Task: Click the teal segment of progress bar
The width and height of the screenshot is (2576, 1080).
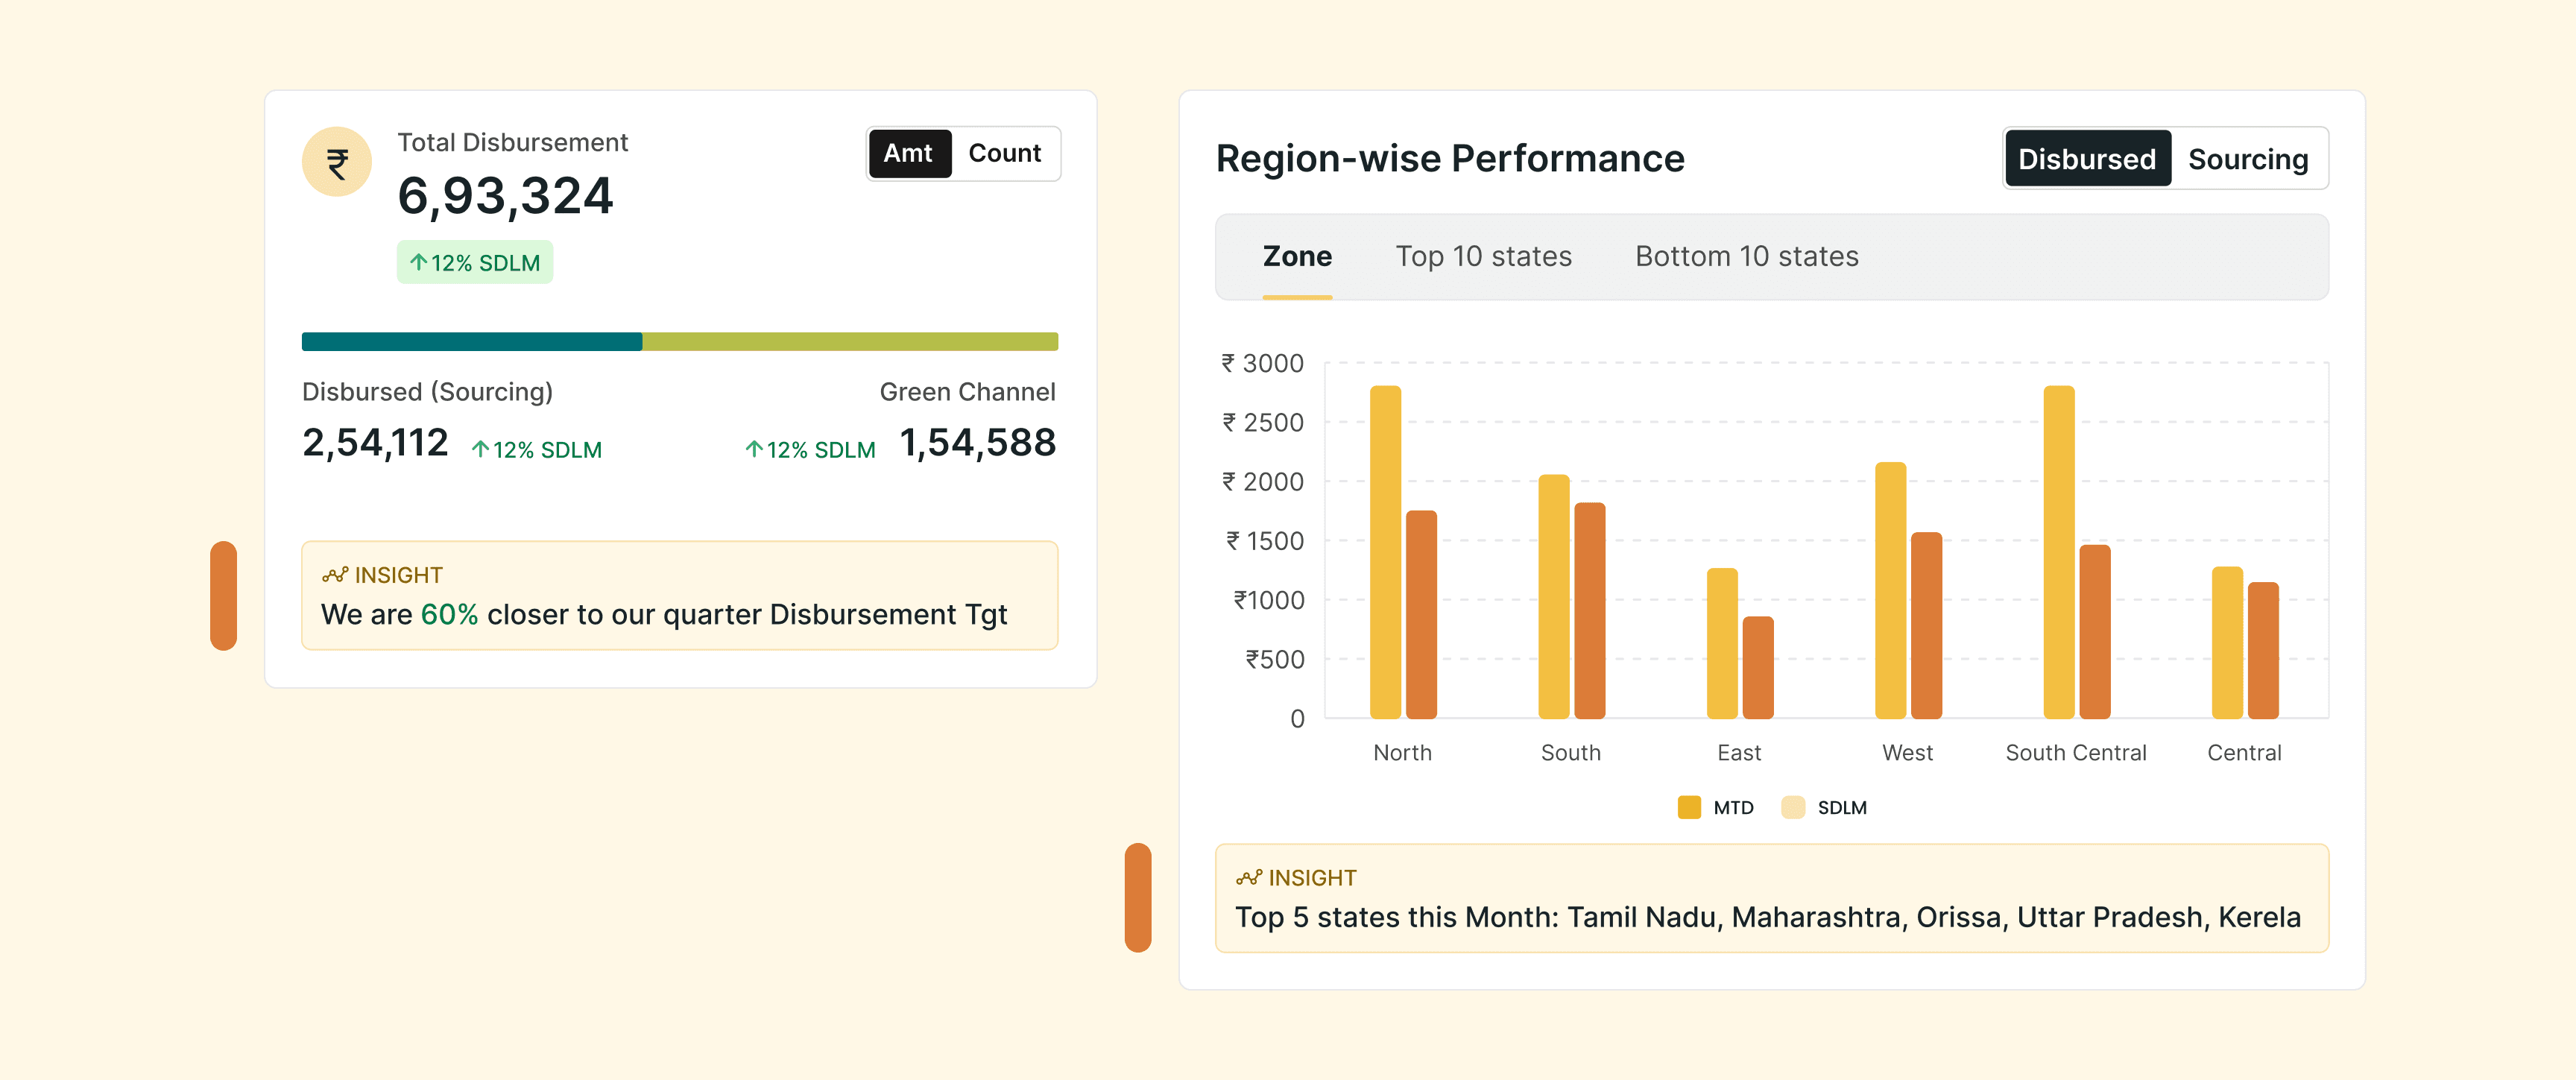Action: pyautogui.click(x=471, y=342)
